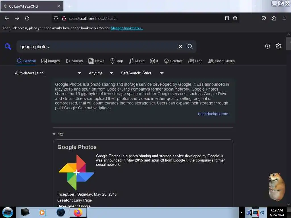Launch the media player taskbar icon

[42, 212]
